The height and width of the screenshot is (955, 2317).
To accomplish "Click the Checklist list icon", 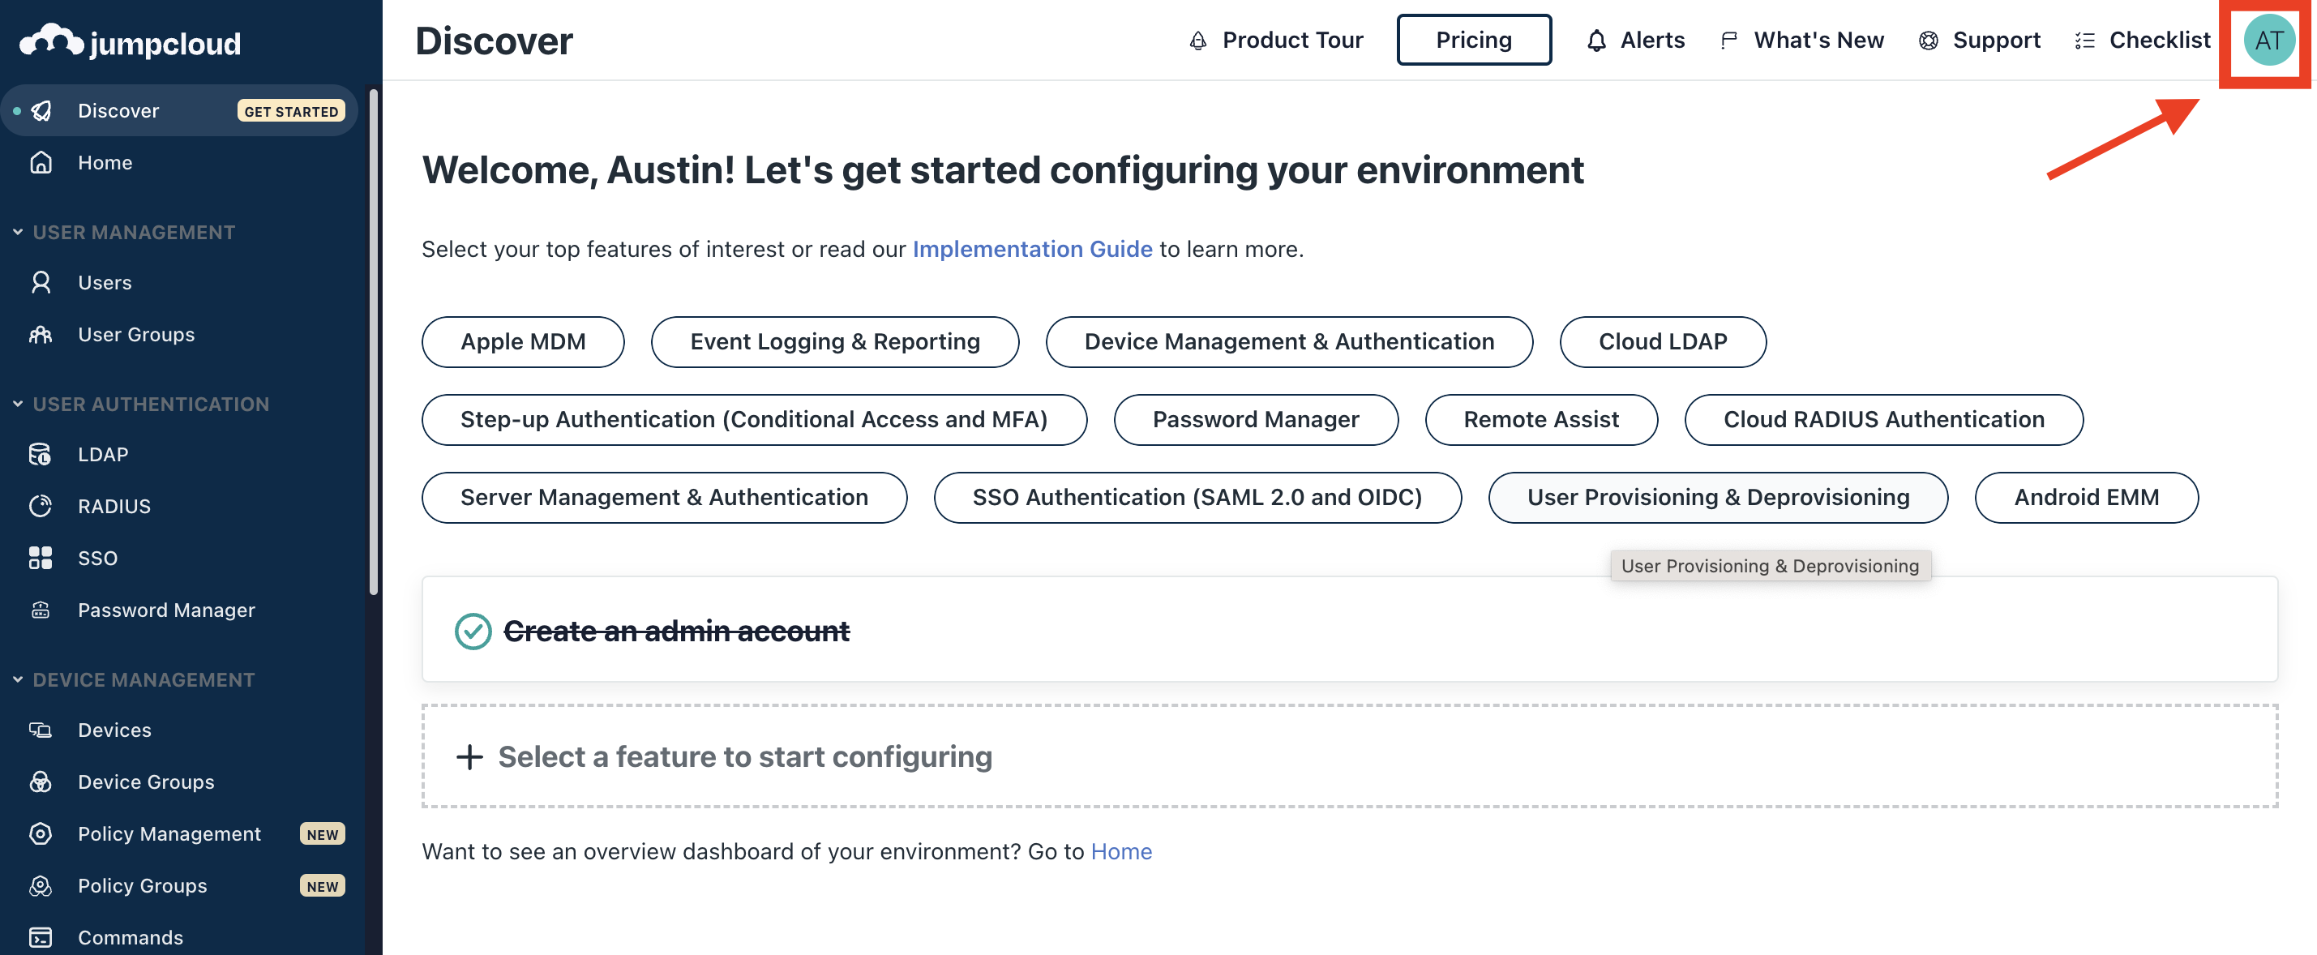I will (x=2085, y=41).
